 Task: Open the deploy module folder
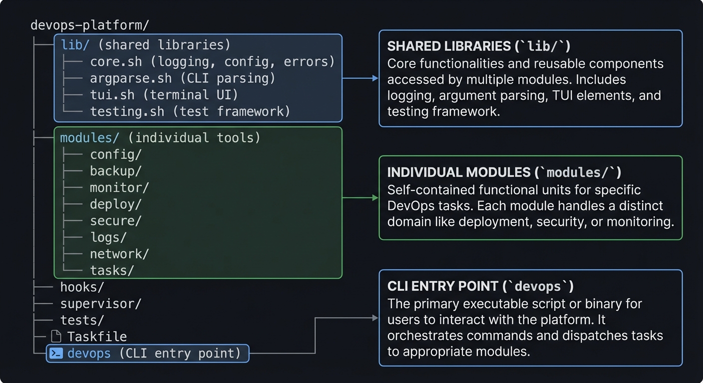point(116,204)
